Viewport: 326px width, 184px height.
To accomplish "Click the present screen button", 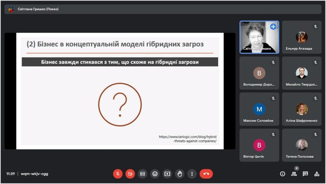I will [x=167, y=174].
